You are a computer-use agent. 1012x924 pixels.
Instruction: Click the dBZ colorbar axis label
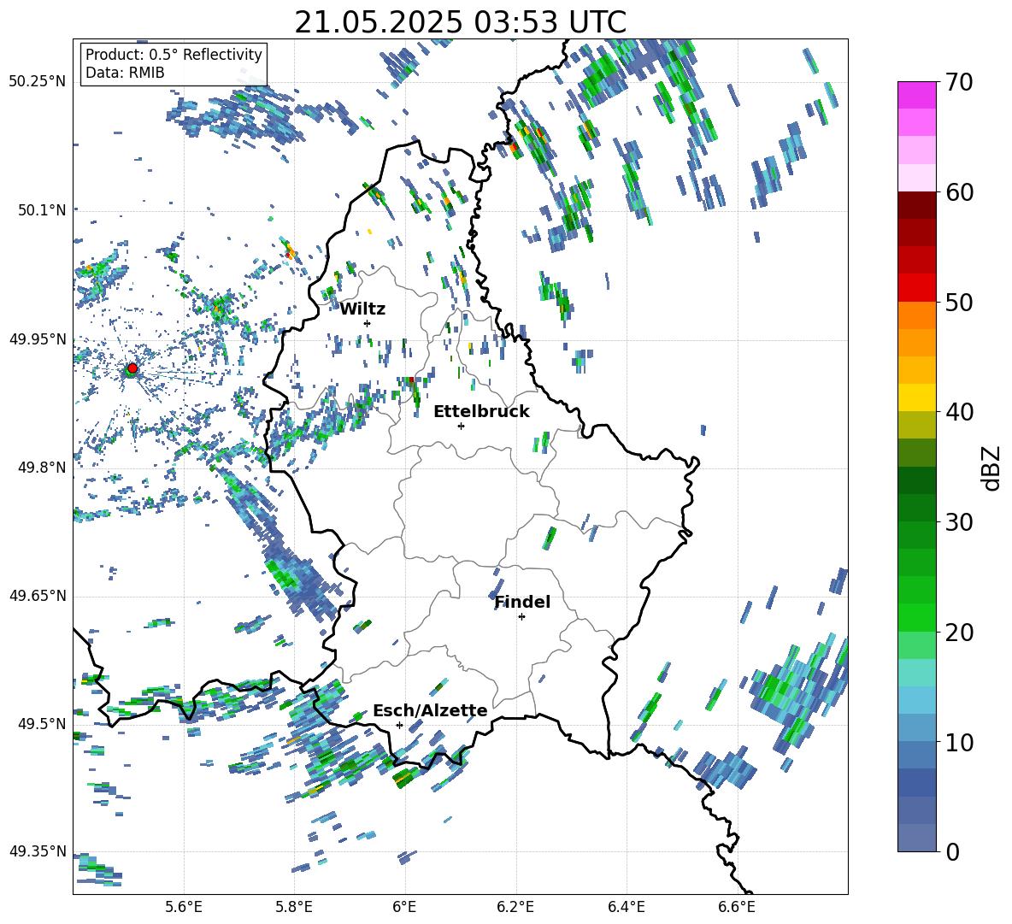pyautogui.click(x=992, y=468)
